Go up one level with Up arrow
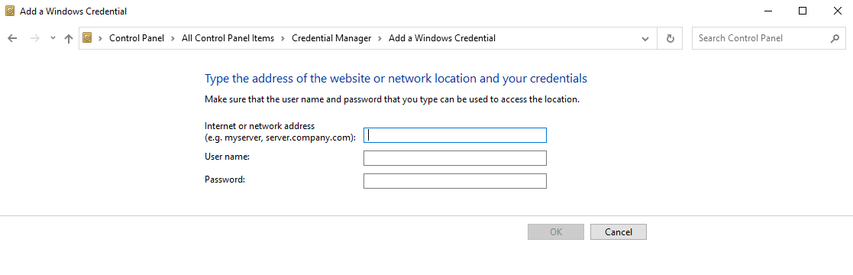 click(69, 38)
